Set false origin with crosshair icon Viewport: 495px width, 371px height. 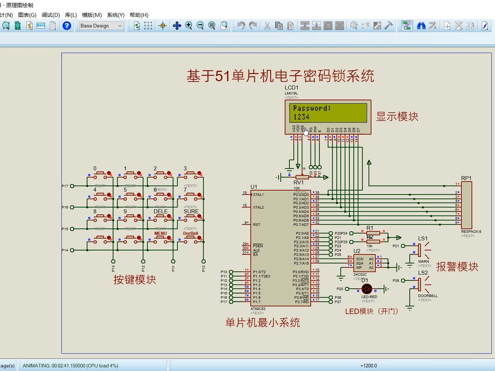tap(163, 26)
